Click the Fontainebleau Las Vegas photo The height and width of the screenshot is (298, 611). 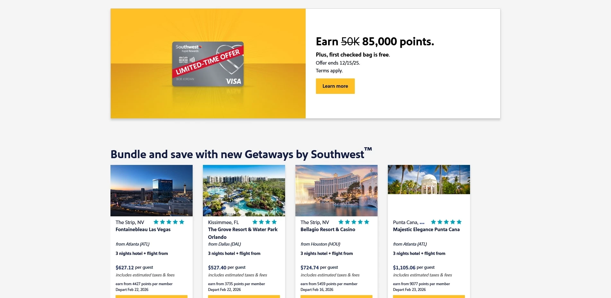click(151, 190)
